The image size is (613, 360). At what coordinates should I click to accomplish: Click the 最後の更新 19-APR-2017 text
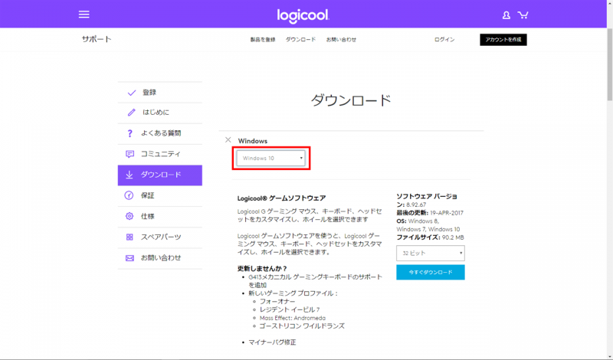430,213
